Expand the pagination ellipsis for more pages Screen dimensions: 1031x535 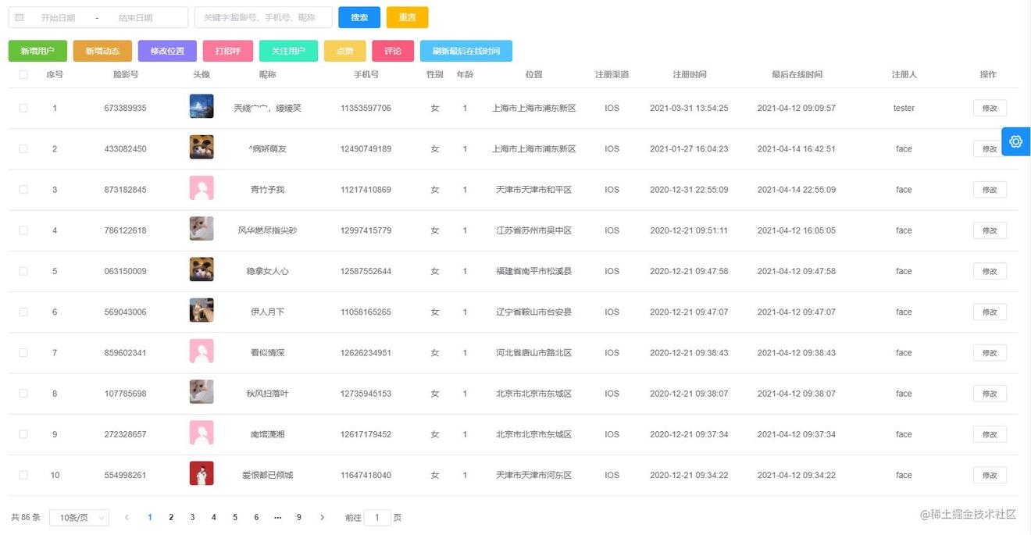tap(277, 517)
